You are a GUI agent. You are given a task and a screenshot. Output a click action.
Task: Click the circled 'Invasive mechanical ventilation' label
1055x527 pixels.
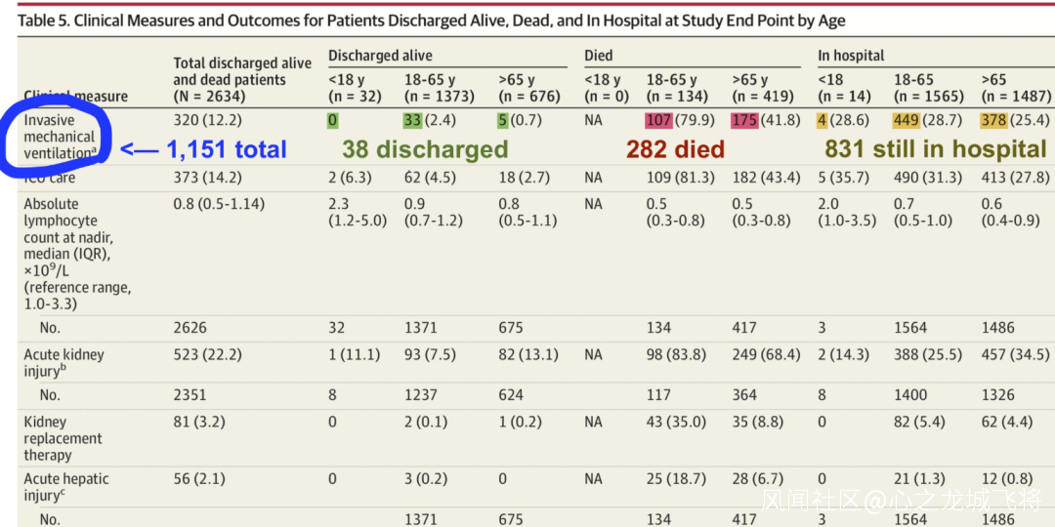[61, 137]
